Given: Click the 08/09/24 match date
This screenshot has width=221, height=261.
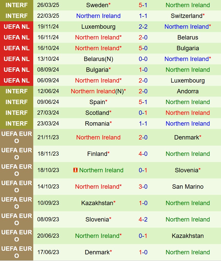Looking at the screenshot, I should coord(48,69).
